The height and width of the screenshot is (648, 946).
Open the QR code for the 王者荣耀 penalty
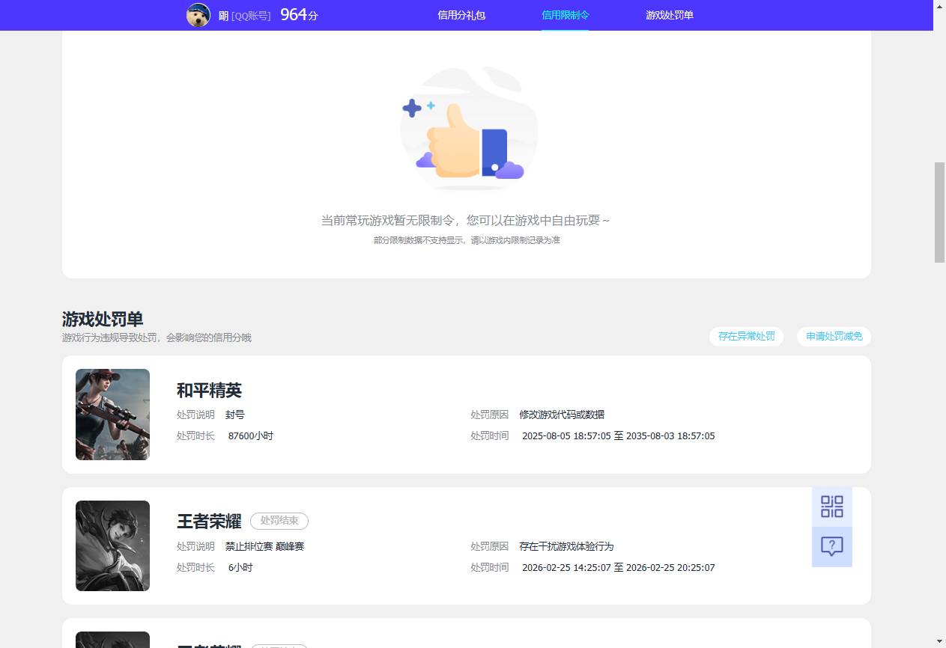click(x=831, y=507)
